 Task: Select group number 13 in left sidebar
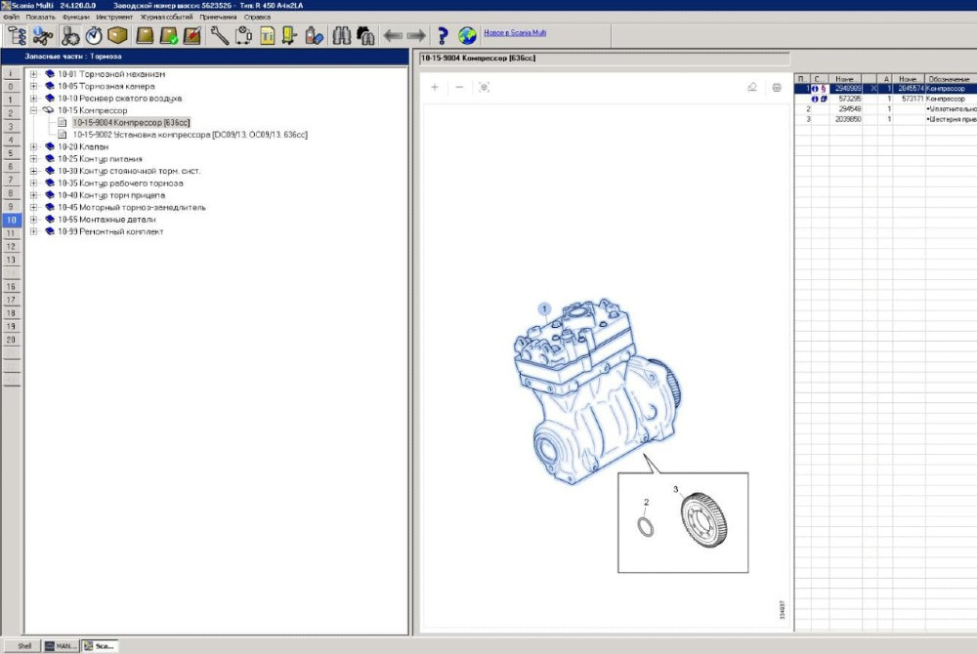[11, 260]
